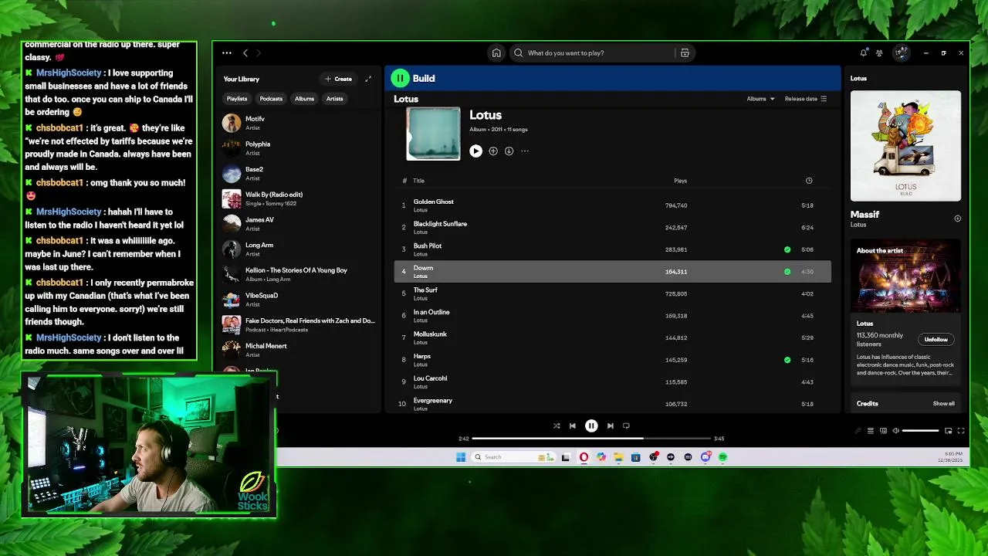988x556 pixels.
Task: Open Friend Activity icon
Action: click(879, 53)
